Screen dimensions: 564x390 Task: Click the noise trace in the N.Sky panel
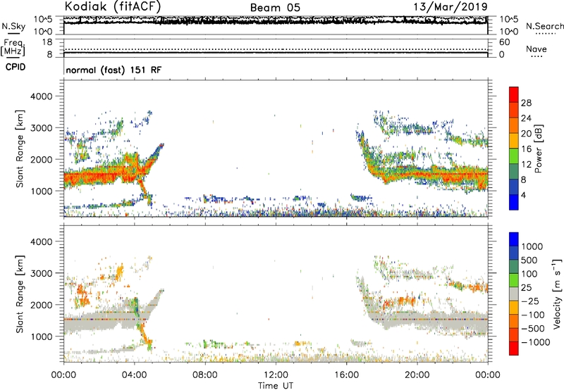point(276,23)
